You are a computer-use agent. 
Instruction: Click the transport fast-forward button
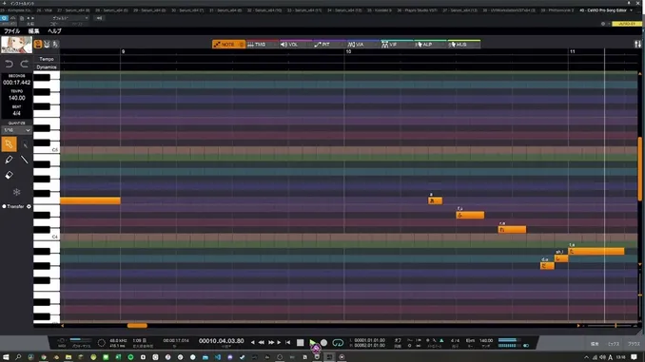coord(271,342)
